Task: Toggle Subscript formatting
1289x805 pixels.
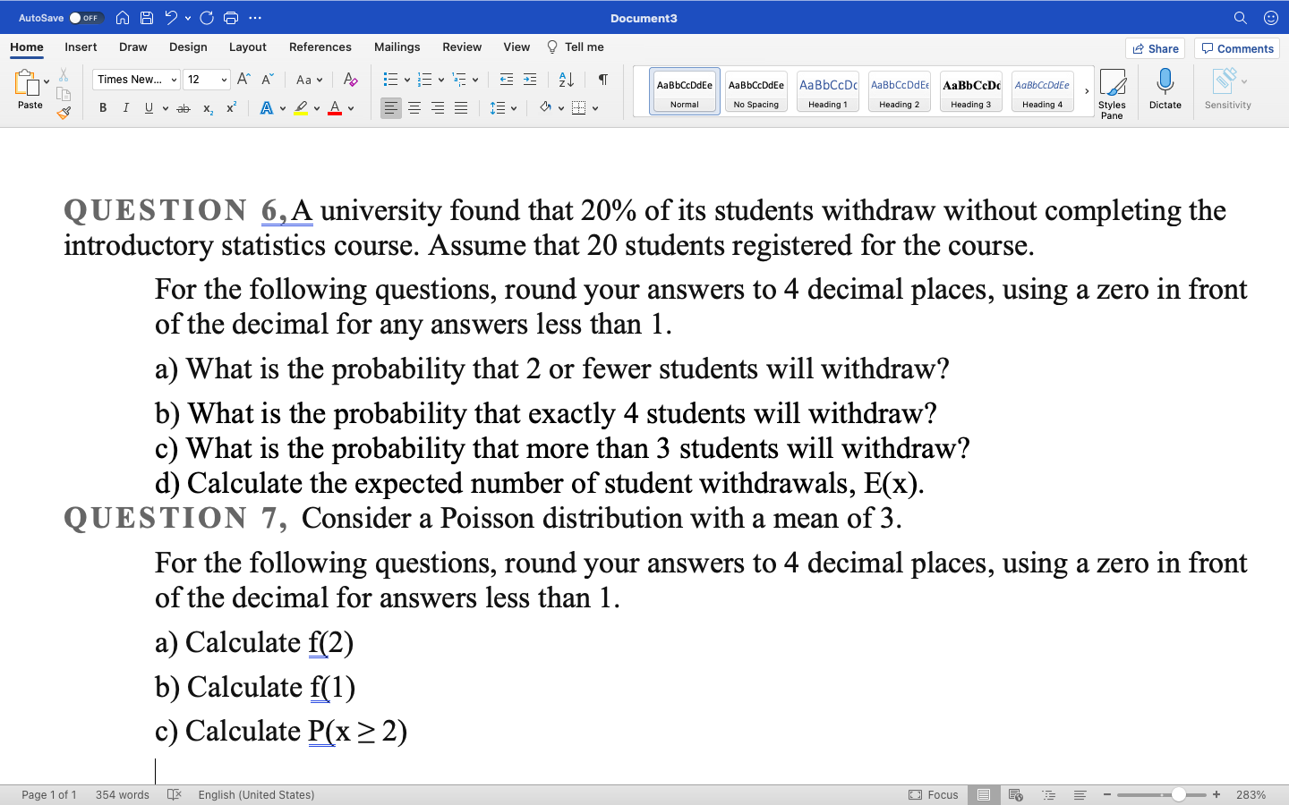Action: (208, 108)
